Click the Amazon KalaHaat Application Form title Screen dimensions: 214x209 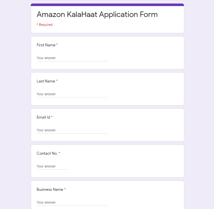[97, 14]
